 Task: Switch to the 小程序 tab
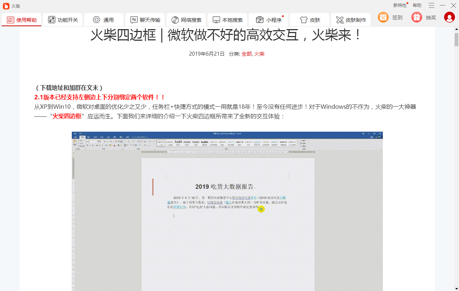pyautogui.click(x=268, y=20)
